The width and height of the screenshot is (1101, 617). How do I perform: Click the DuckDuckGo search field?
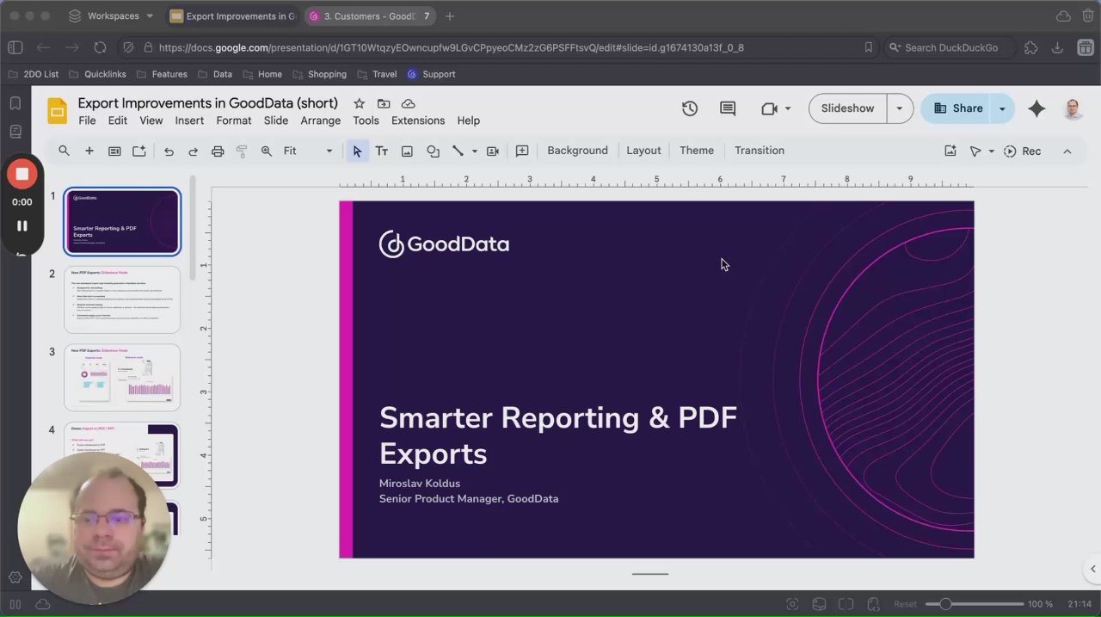tap(950, 47)
